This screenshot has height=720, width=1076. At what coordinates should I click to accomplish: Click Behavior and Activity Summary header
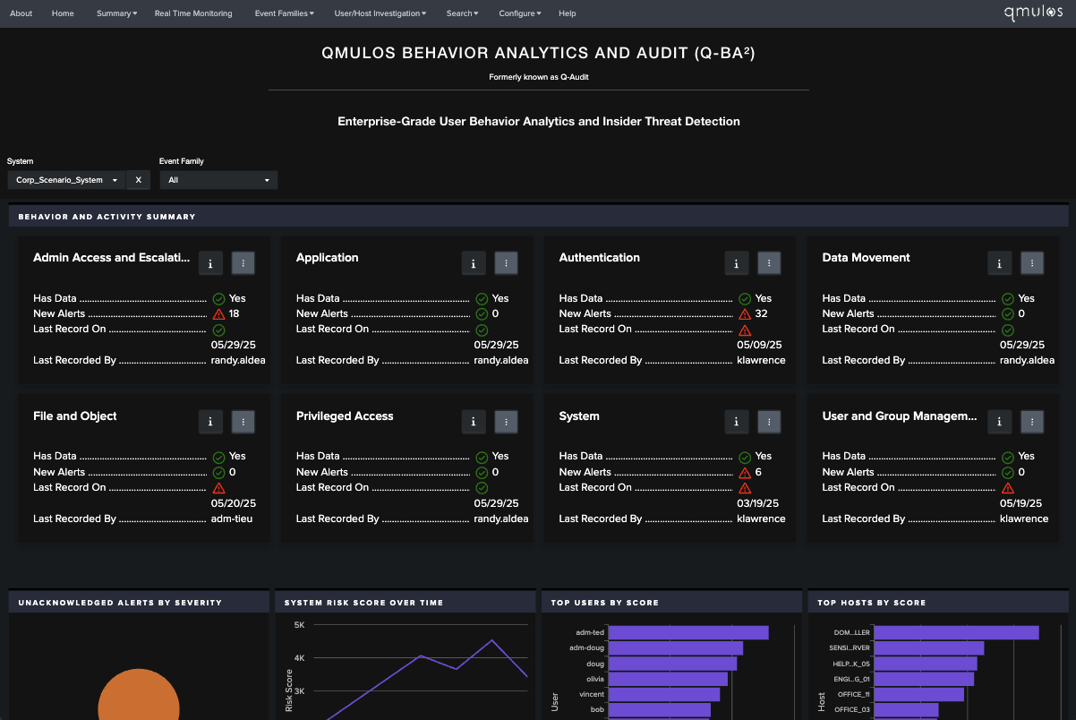pyautogui.click(x=107, y=217)
